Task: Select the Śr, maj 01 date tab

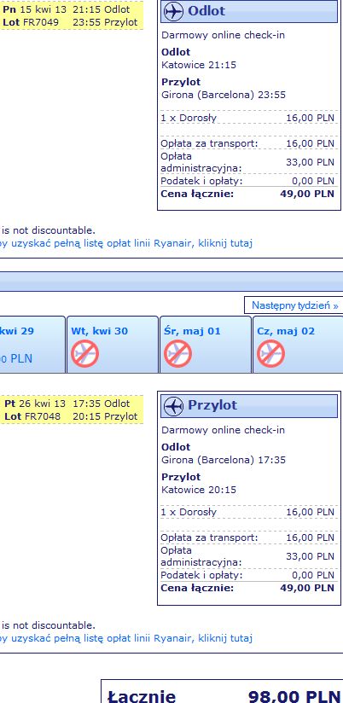Action: click(x=206, y=345)
